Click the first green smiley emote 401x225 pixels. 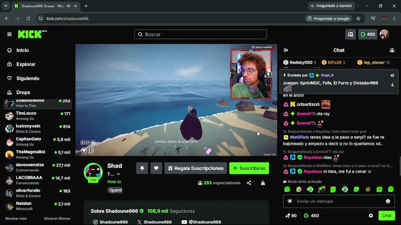[x=287, y=189]
